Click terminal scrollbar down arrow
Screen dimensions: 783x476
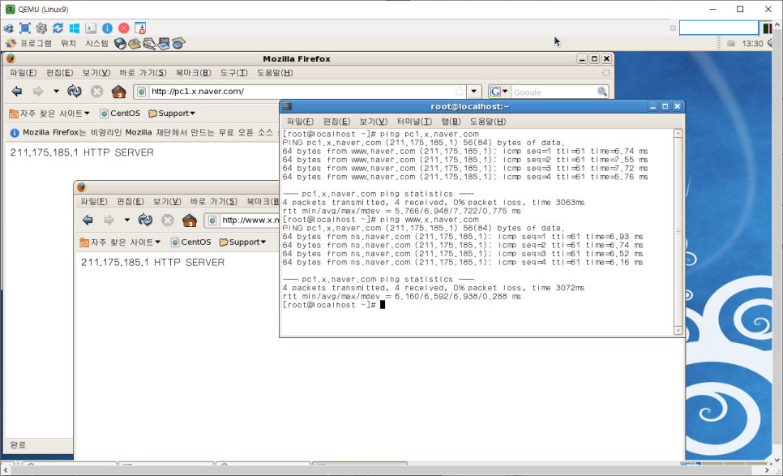point(678,330)
